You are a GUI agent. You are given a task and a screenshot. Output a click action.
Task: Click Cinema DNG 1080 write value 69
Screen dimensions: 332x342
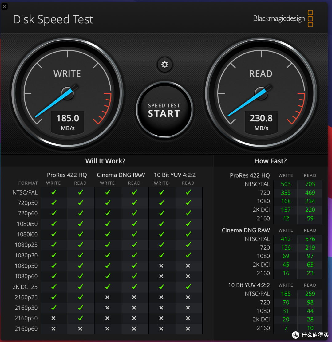pos(286,256)
